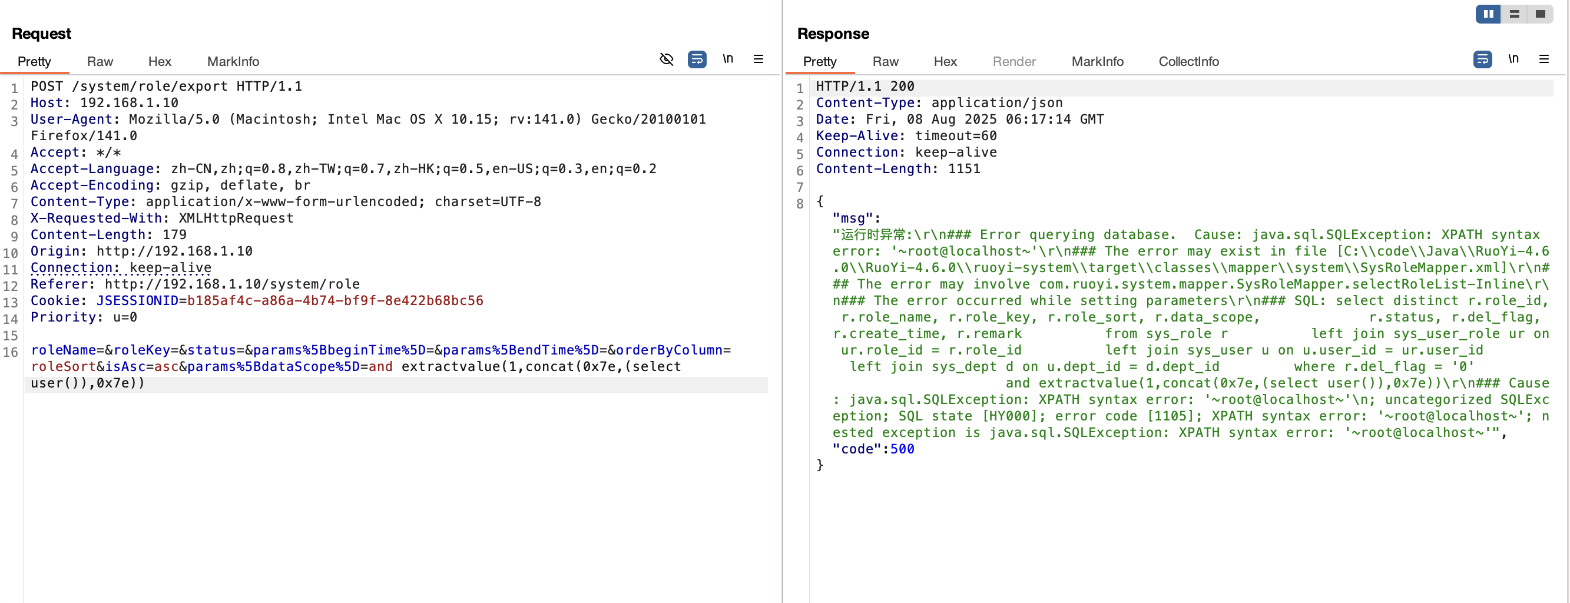
Task: Click request line number 16 in gutter
Action: coord(11,352)
